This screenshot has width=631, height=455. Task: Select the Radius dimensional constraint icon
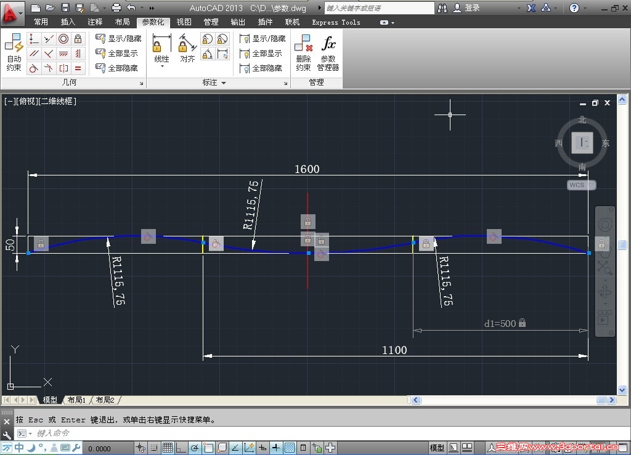207,39
